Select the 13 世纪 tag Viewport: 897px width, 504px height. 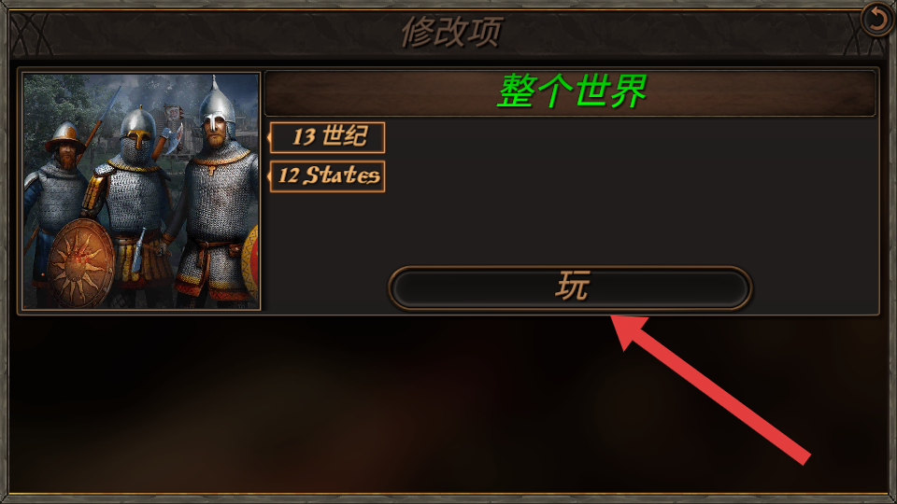327,137
